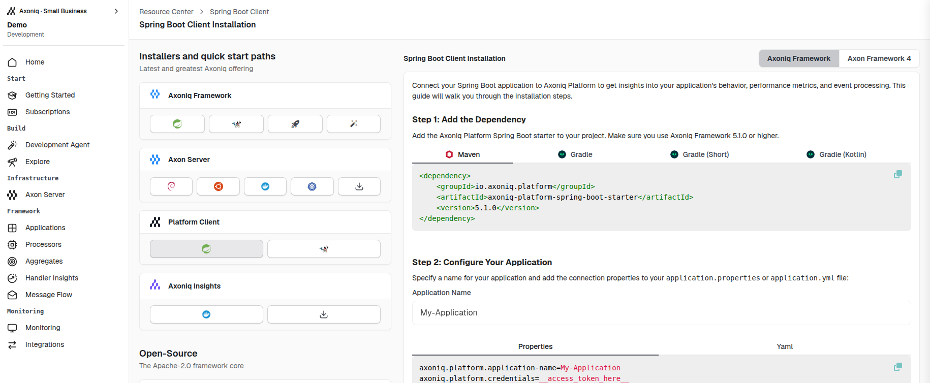Click the Explore telescope icon
The image size is (930, 383).
coord(12,162)
